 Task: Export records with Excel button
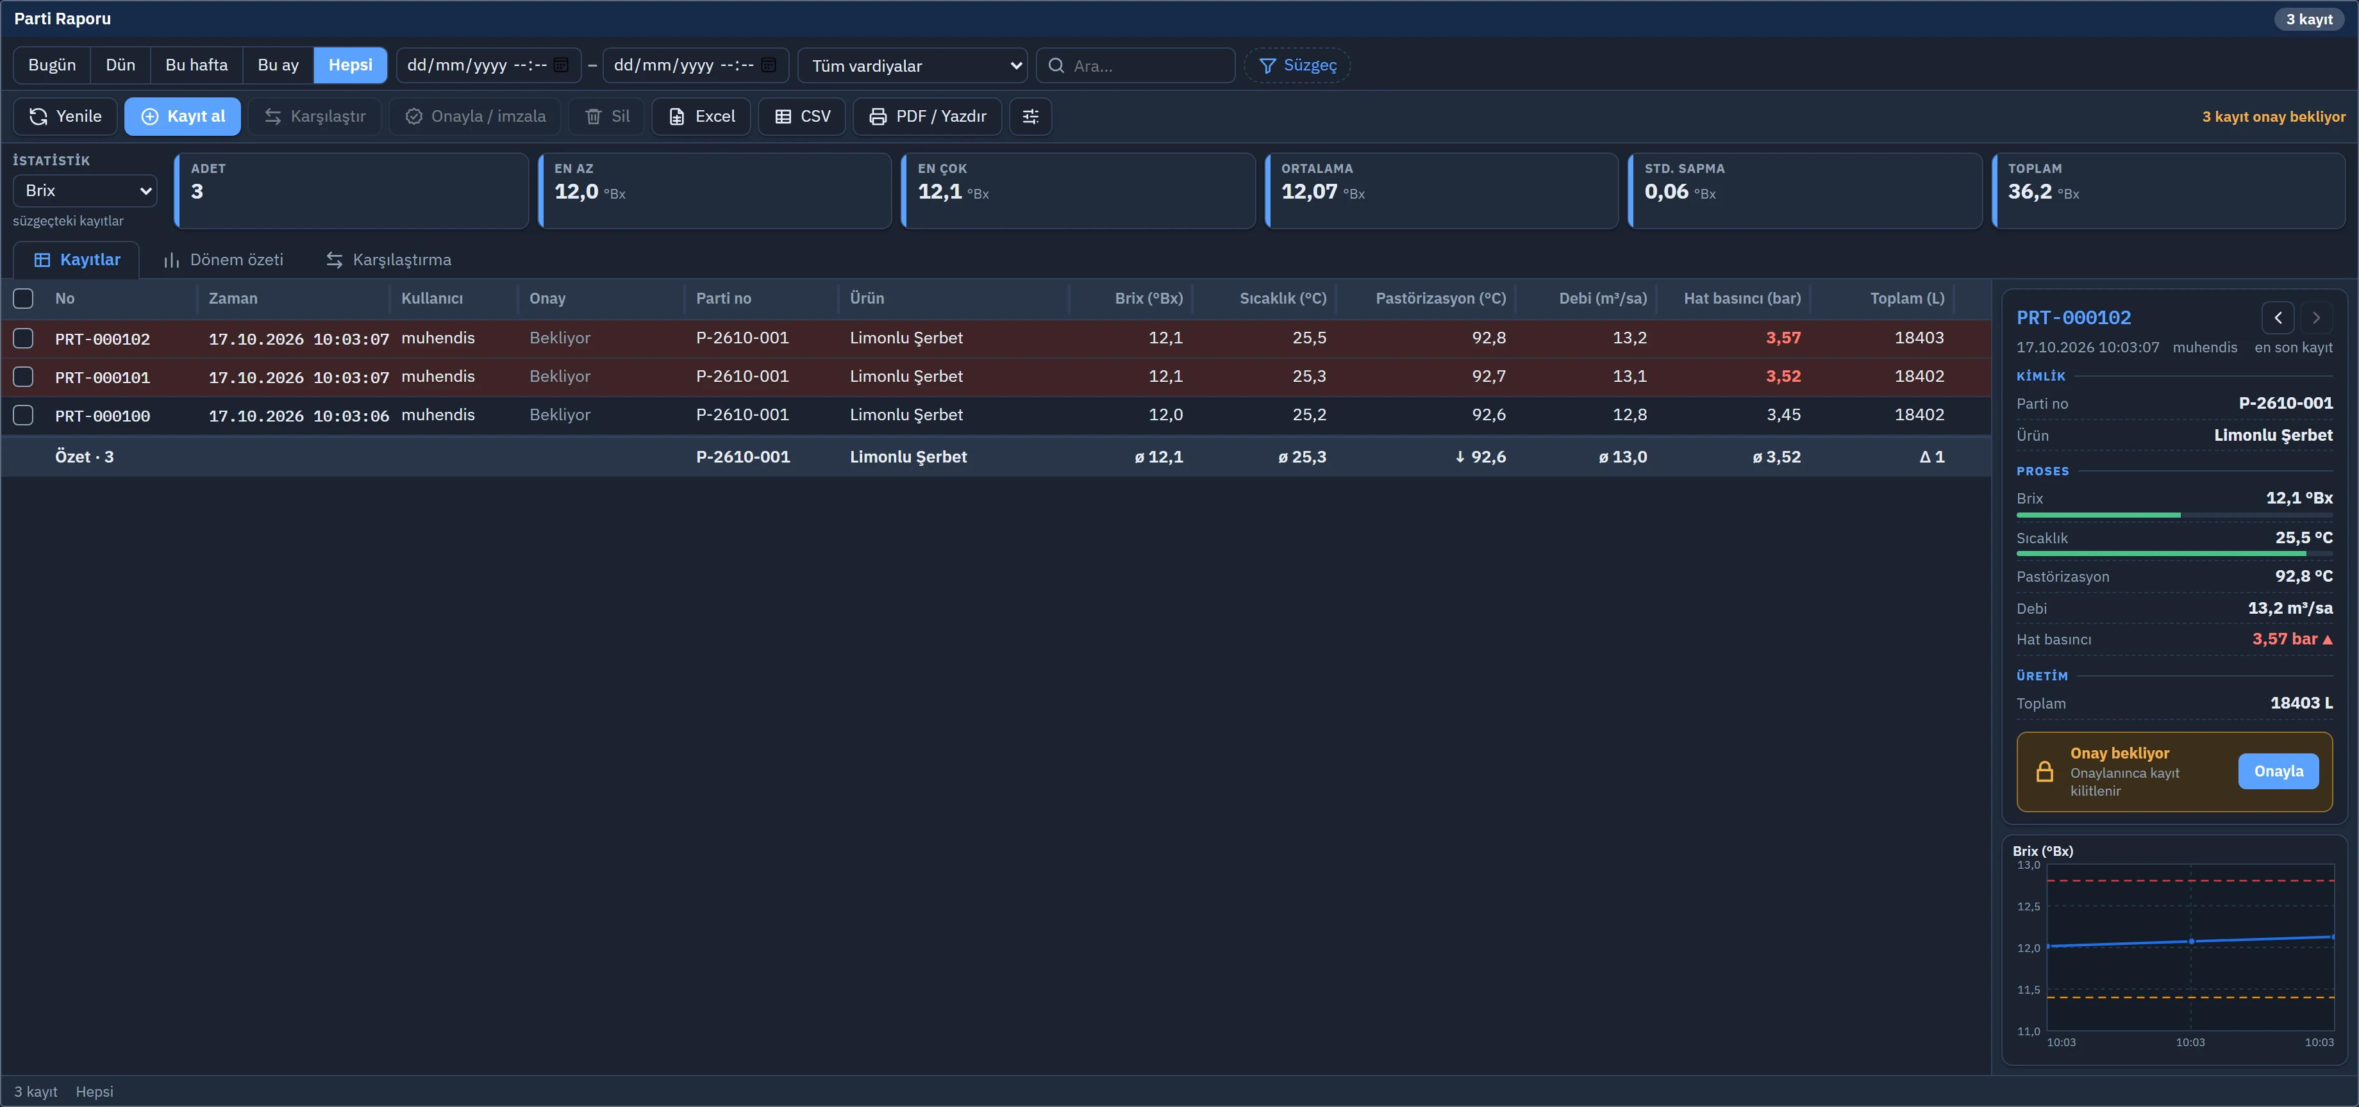click(701, 116)
